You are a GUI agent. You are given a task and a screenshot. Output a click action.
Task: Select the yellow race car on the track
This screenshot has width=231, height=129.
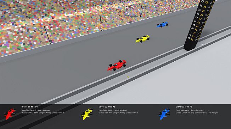point(142,39)
